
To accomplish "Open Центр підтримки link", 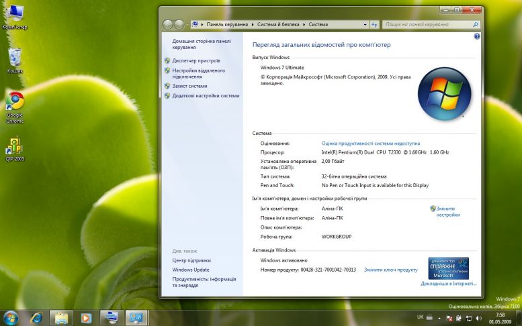I will pos(191,260).
